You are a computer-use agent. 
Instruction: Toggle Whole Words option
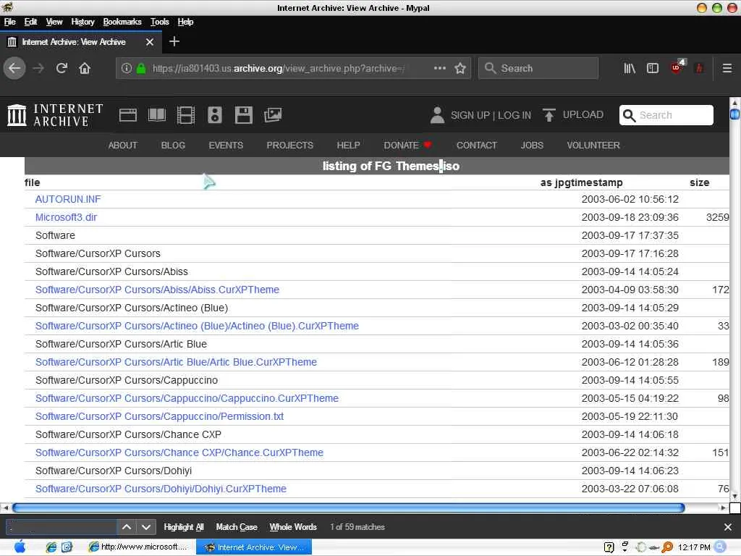tap(293, 527)
